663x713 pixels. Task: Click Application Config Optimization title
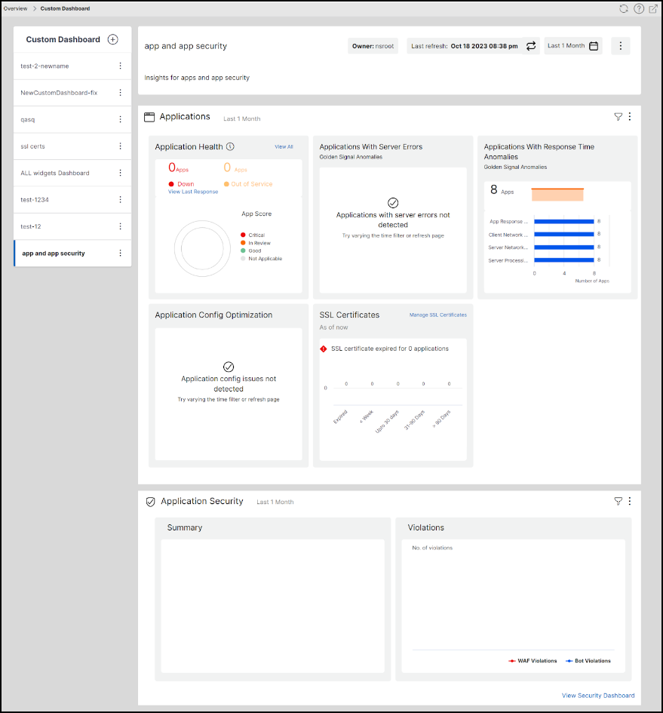pos(213,315)
